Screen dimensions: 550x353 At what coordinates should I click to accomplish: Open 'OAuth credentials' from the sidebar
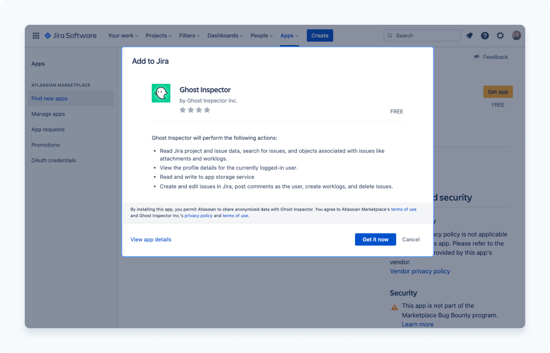click(x=53, y=160)
